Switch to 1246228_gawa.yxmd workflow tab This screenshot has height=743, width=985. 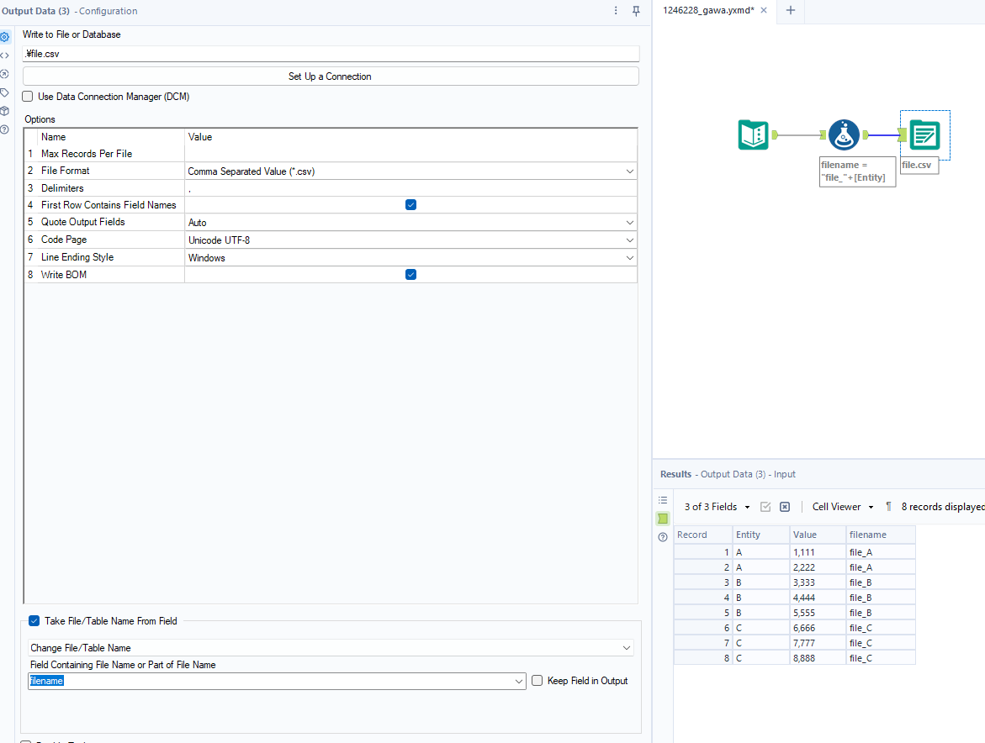pyautogui.click(x=708, y=10)
